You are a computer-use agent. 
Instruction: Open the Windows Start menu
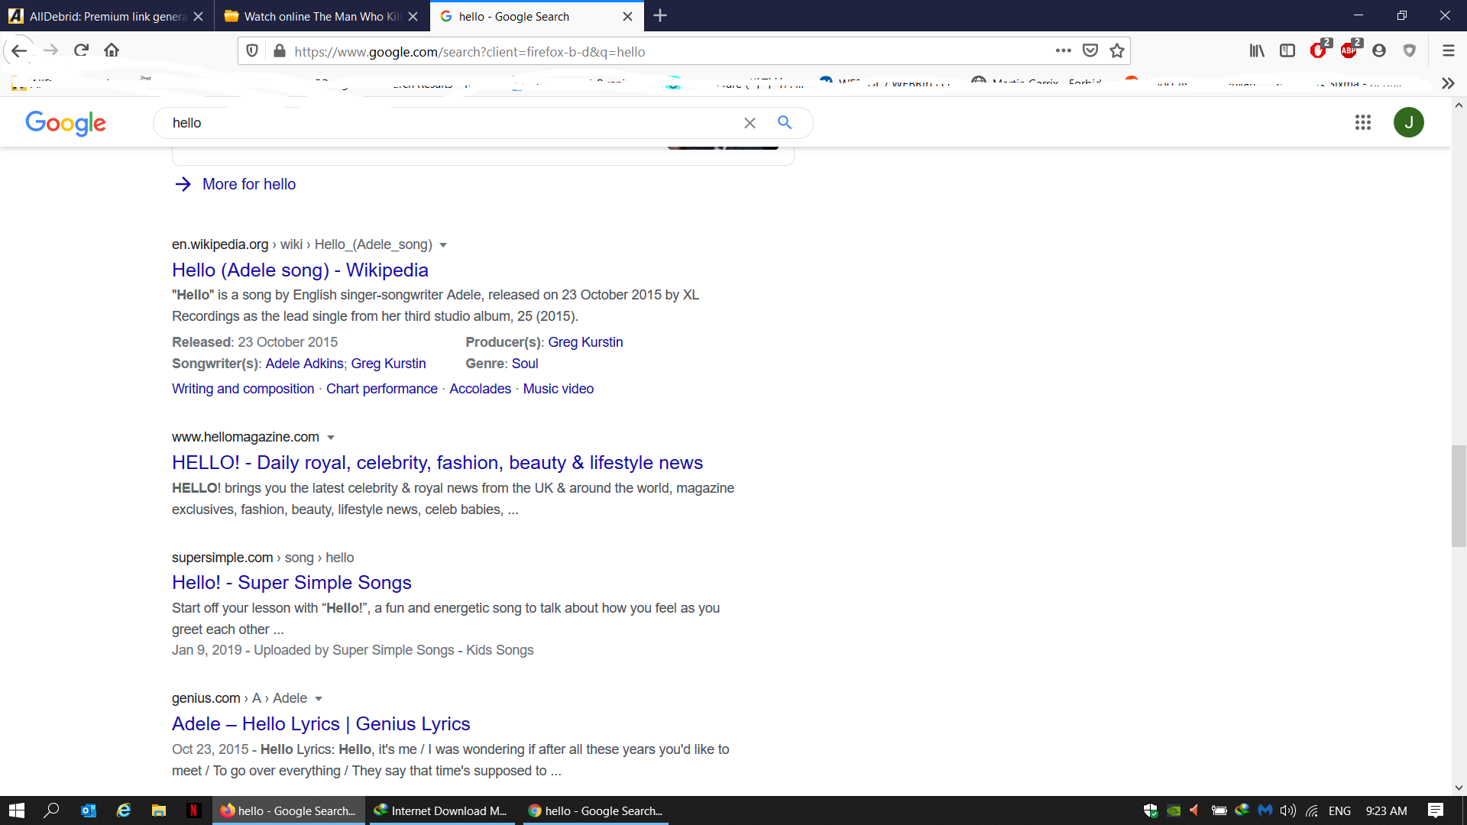tap(17, 810)
